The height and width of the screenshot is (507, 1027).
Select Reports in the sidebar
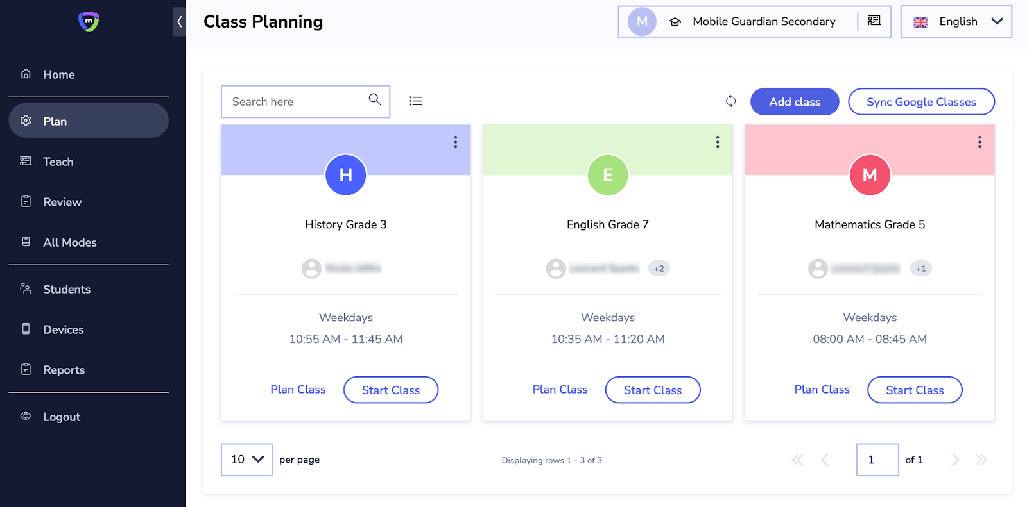click(x=64, y=370)
